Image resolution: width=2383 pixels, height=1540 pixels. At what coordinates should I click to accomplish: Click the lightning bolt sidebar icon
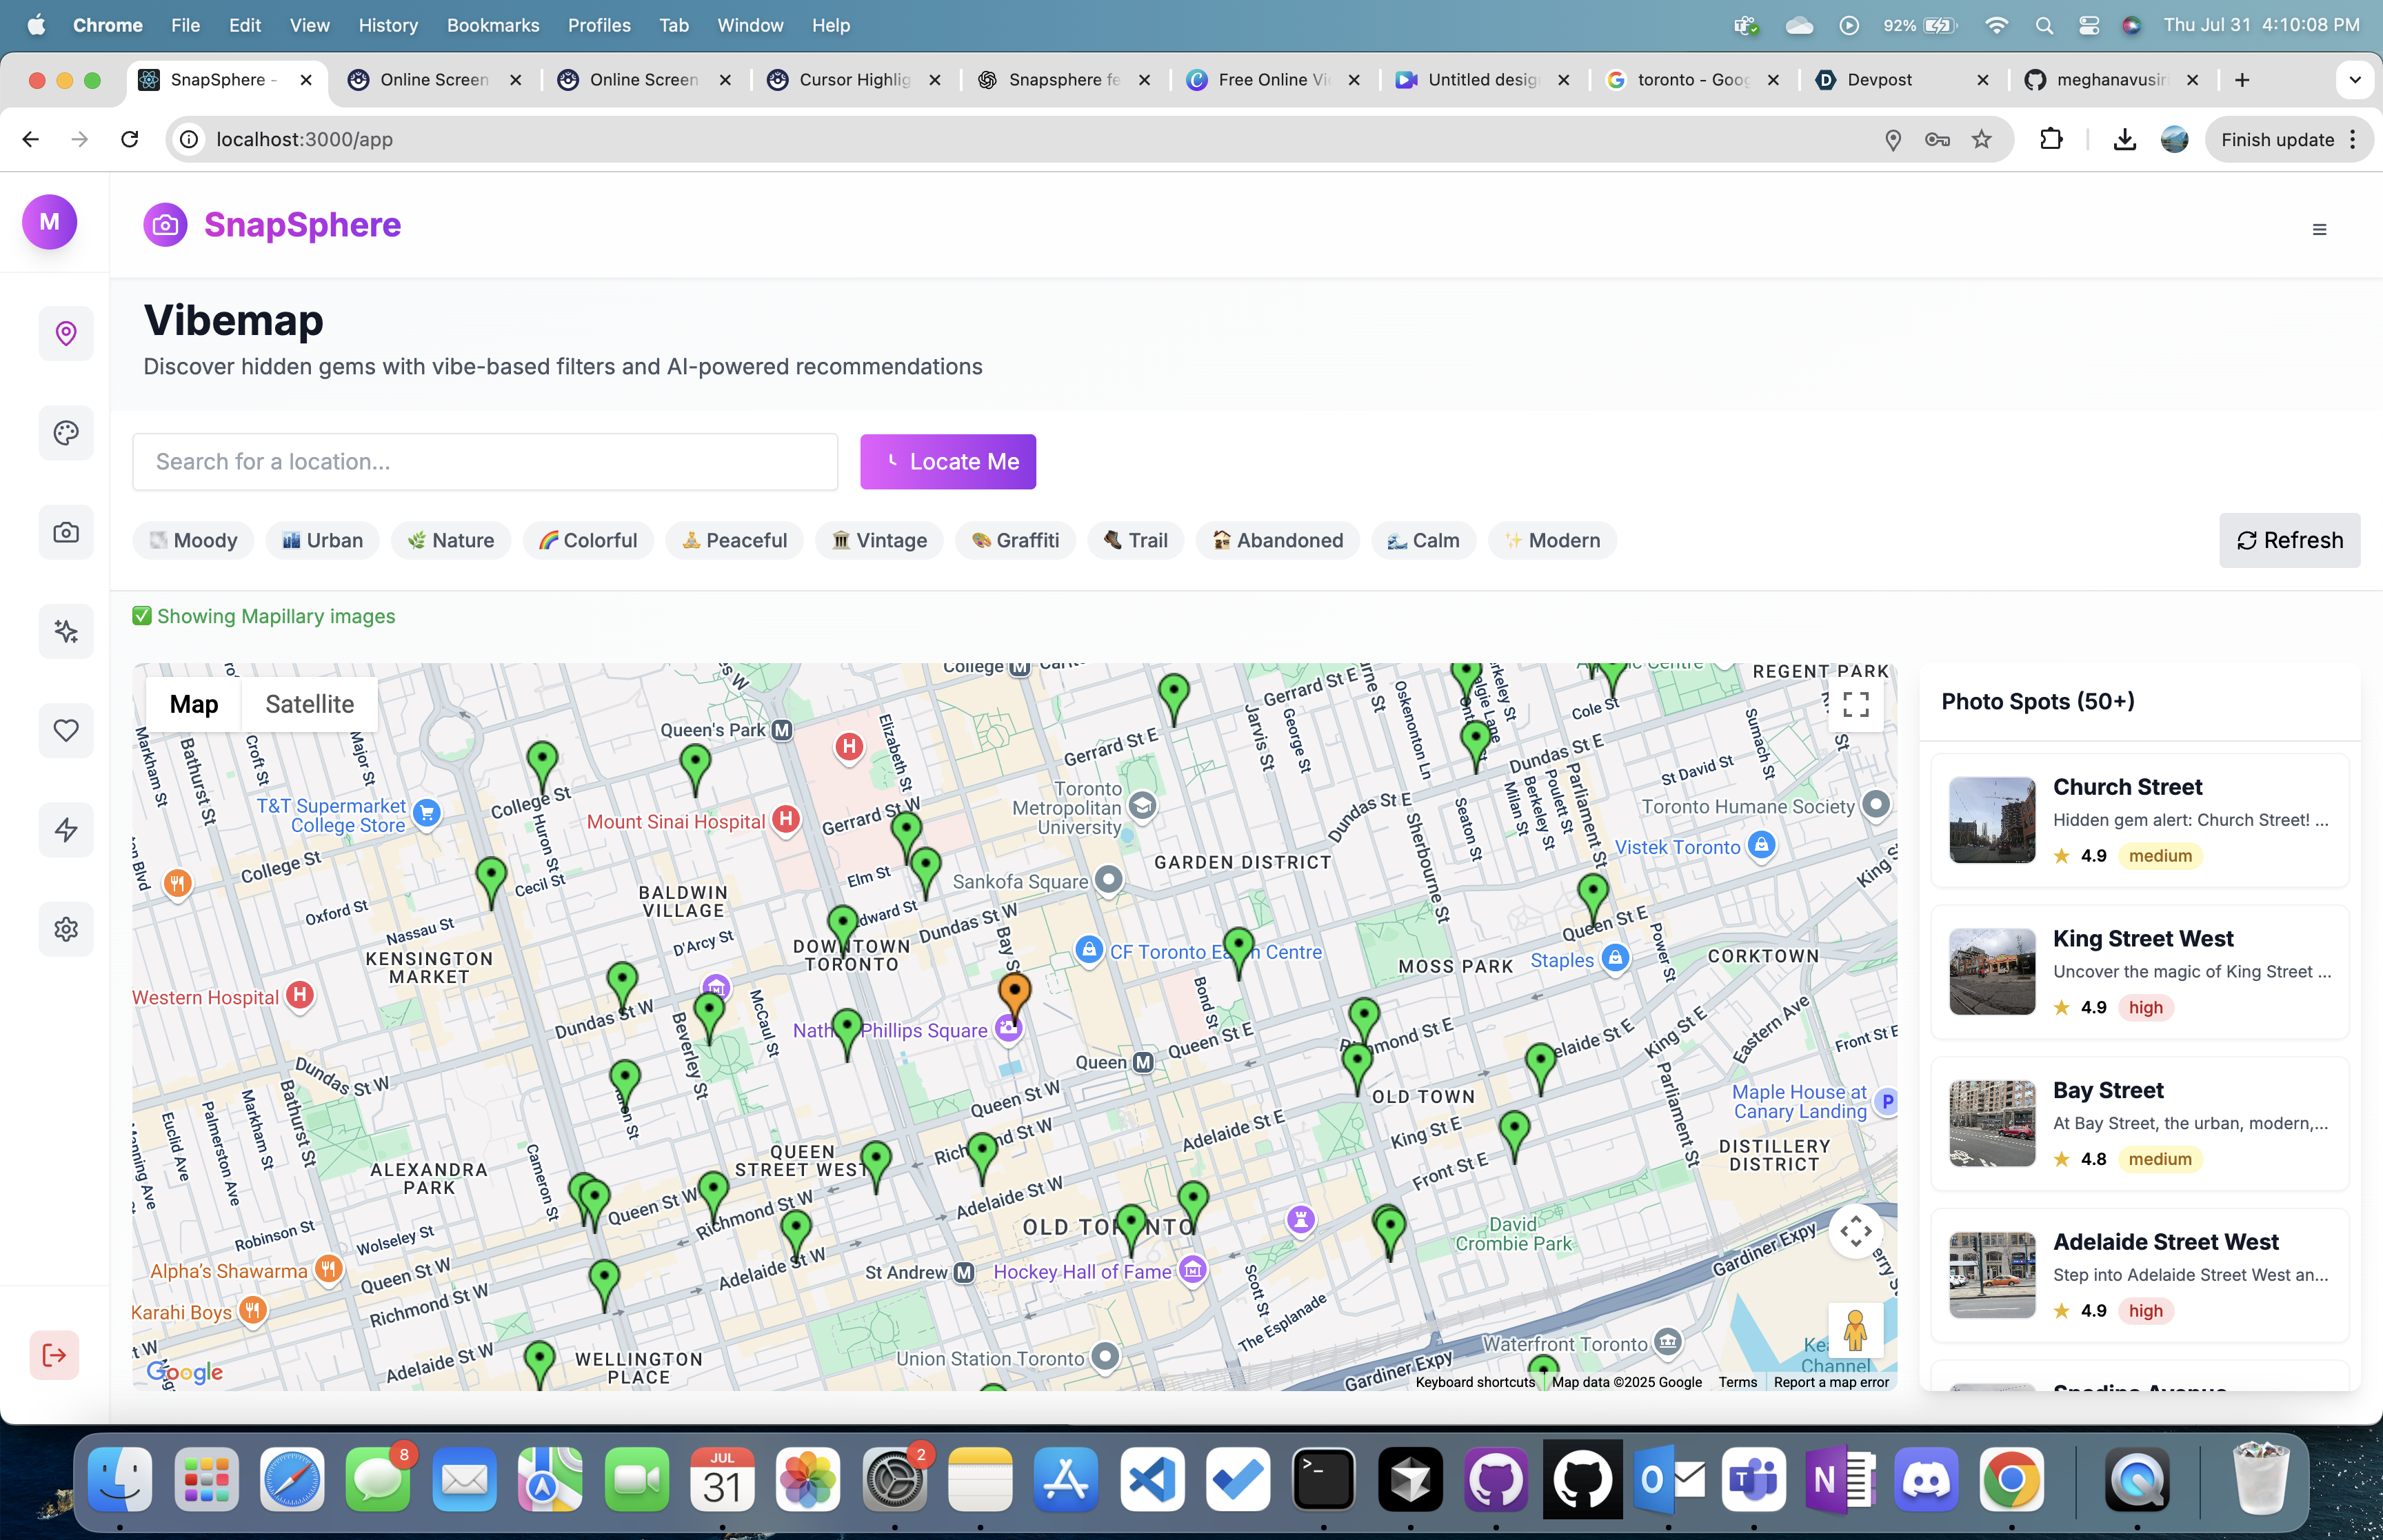pos(66,830)
